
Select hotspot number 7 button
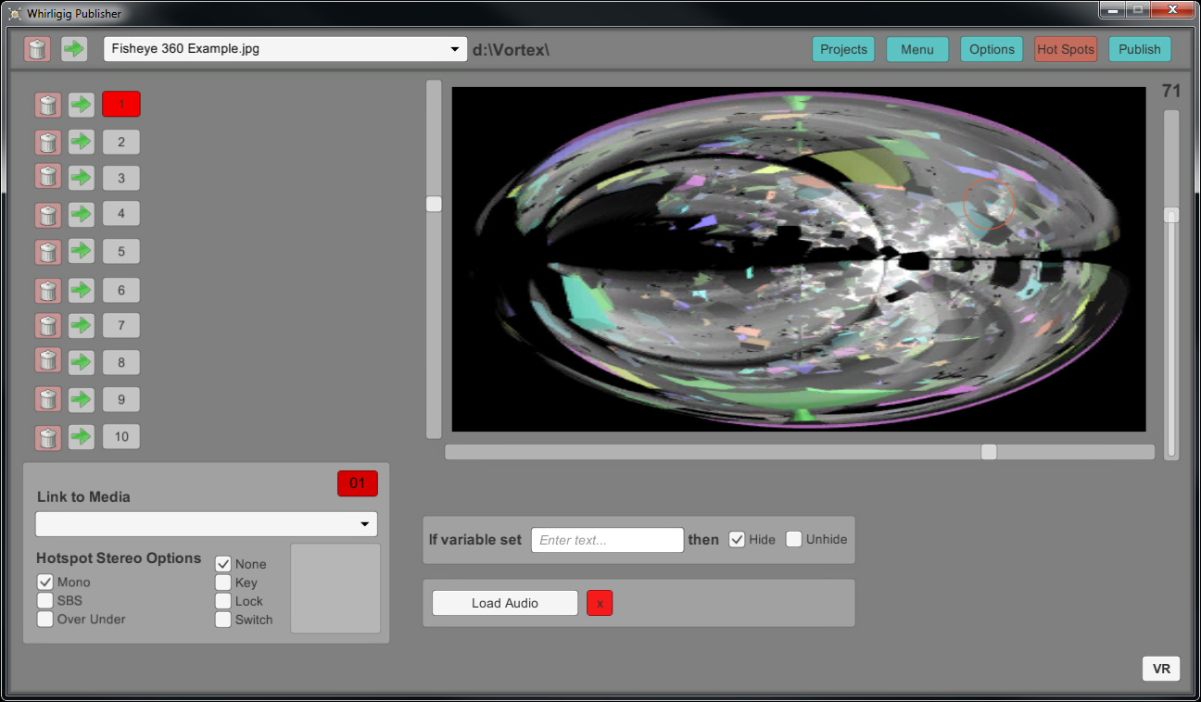coord(121,325)
